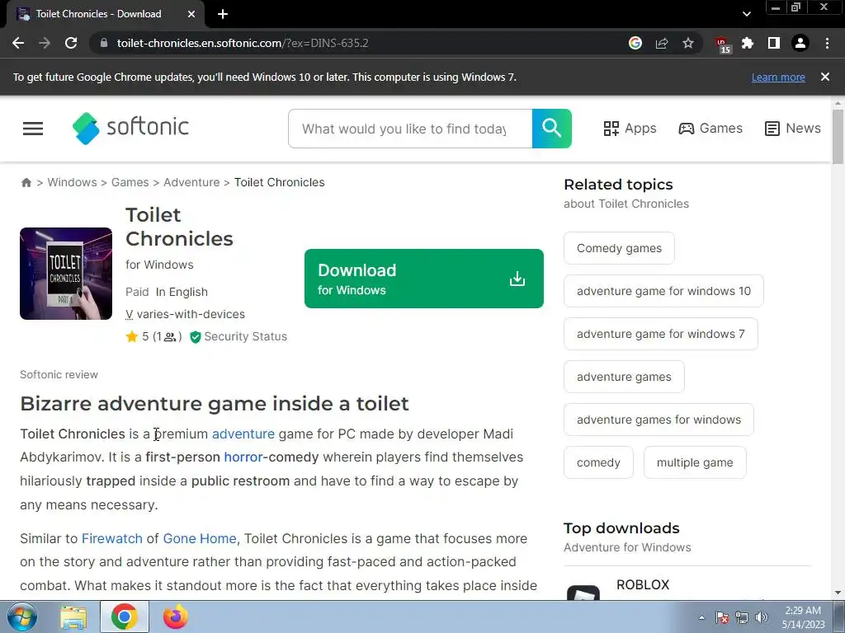Image resolution: width=845 pixels, height=633 pixels.
Task: Launch Firefox from the taskbar
Action: click(176, 617)
